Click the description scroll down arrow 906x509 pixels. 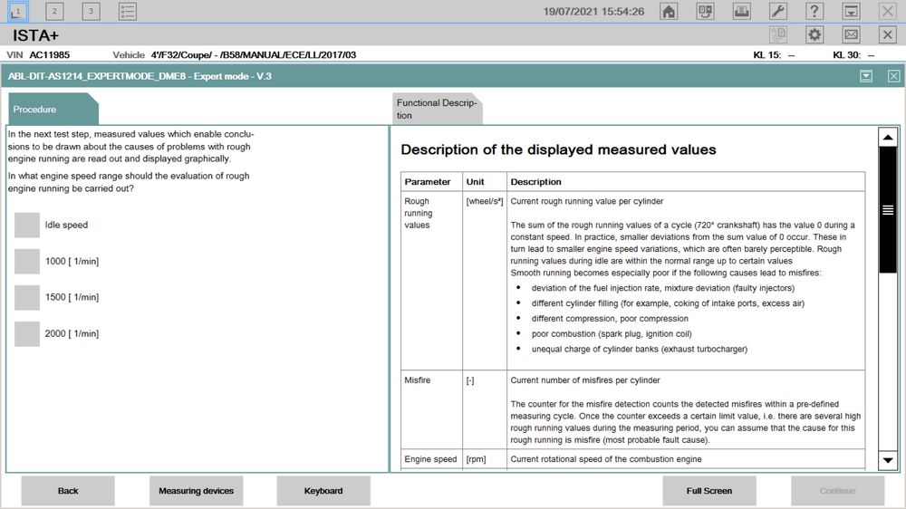[888, 460]
